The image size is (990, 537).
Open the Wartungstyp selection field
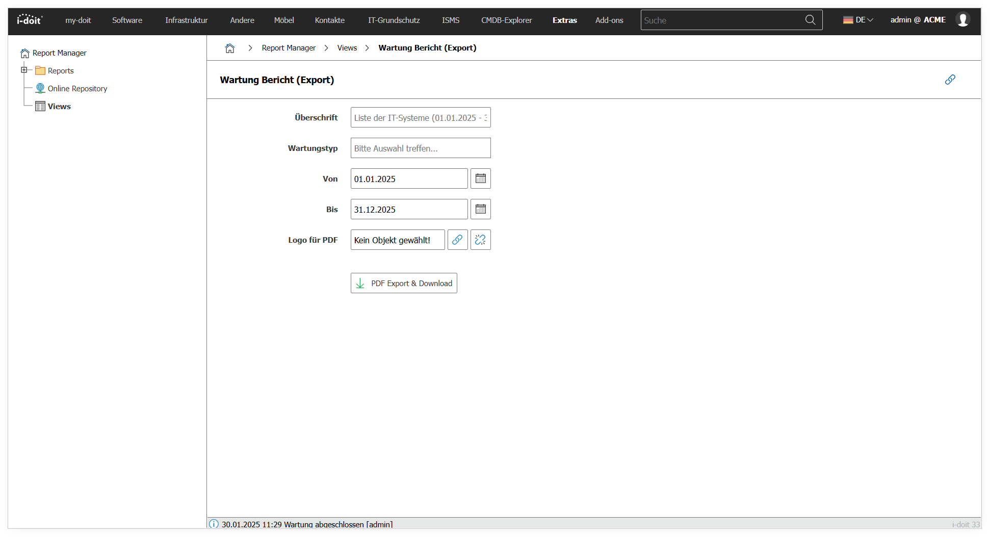421,148
